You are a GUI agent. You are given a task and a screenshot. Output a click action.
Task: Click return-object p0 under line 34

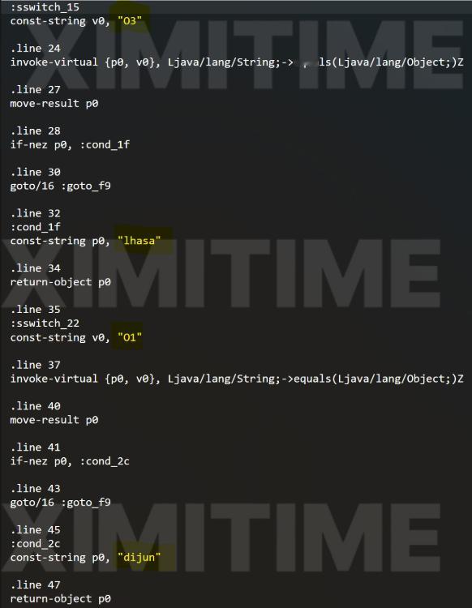point(61,282)
